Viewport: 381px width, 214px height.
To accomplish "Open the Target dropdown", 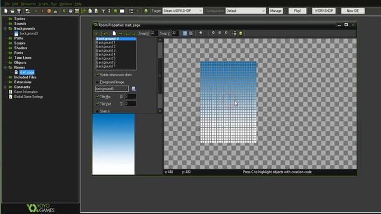I will pos(183,11).
